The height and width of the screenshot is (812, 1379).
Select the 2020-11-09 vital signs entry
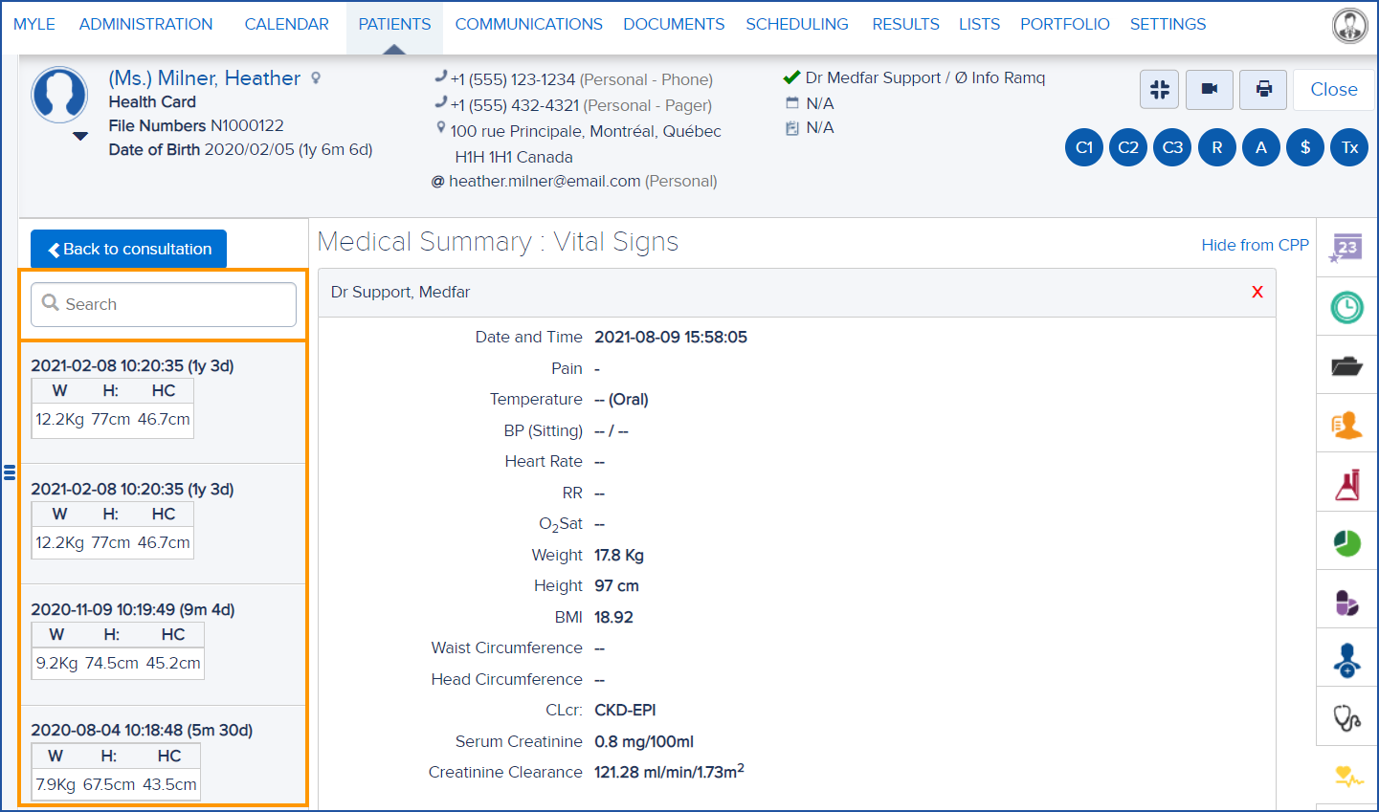point(132,609)
